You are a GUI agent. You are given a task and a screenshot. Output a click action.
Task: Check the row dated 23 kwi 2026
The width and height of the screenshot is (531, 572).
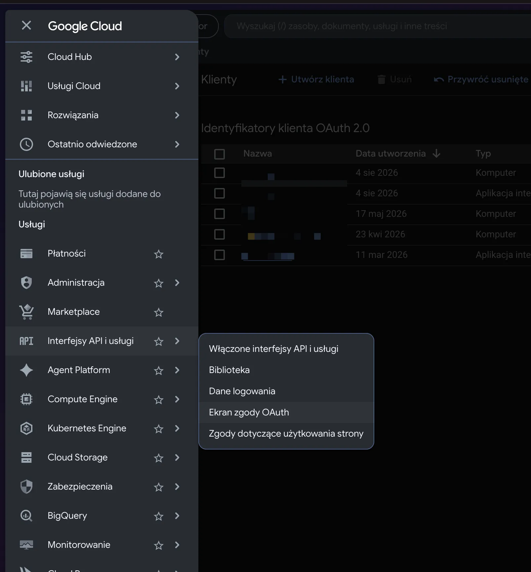(220, 234)
